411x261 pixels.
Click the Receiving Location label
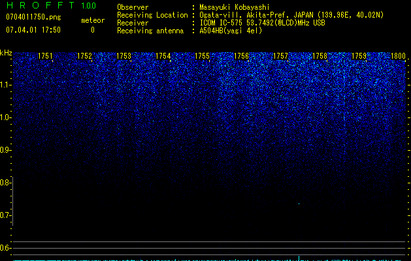pyautogui.click(x=152, y=15)
